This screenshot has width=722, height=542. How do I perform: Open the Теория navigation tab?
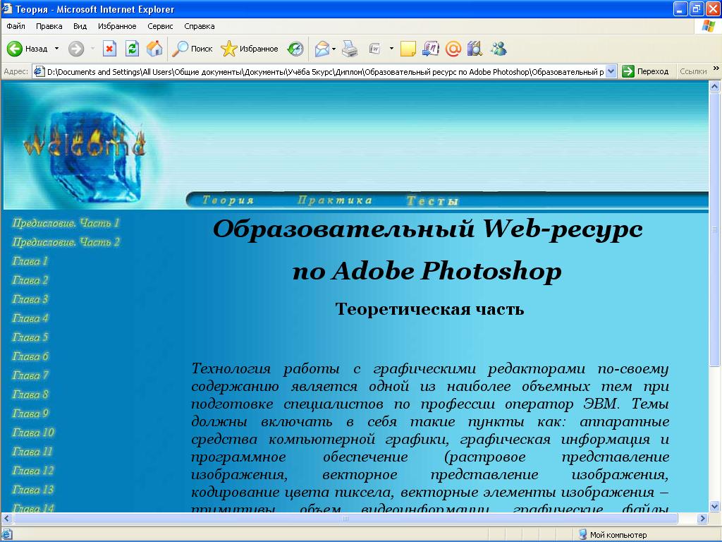[x=228, y=200]
